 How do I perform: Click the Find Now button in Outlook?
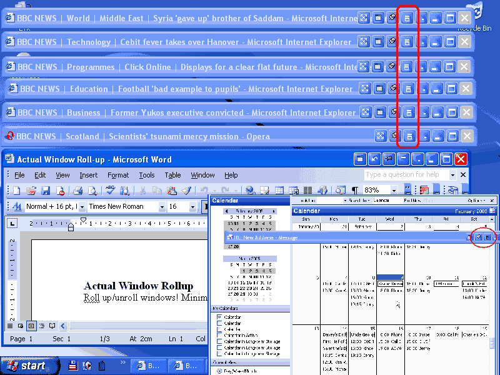[414, 201]
